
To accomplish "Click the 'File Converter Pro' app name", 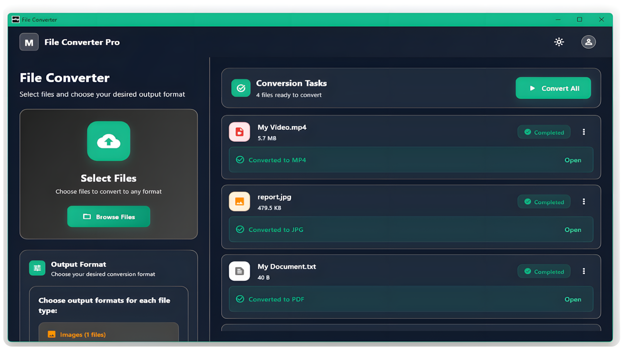I will [x=82, y=42].
